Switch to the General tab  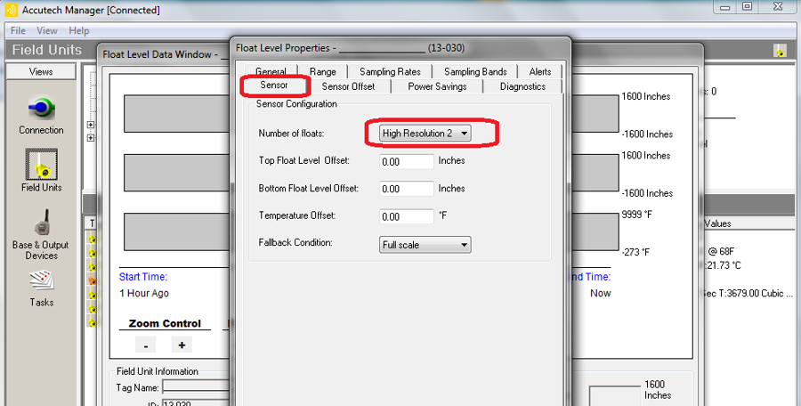coord(271,71)
